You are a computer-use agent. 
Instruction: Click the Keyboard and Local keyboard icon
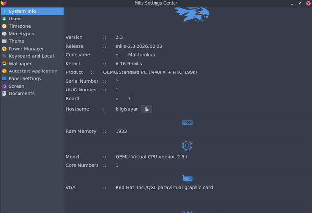coord(4,56)
